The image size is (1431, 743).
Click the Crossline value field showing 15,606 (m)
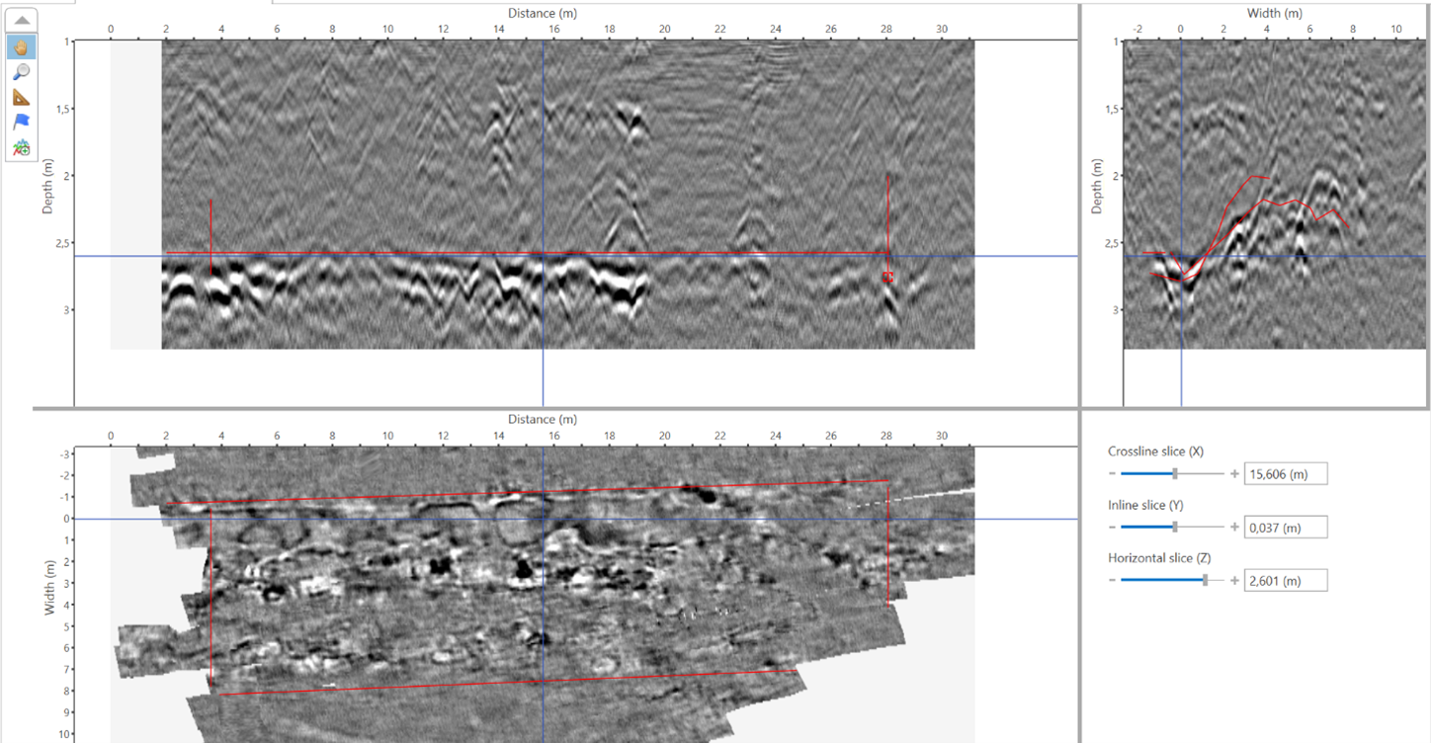1285,474
